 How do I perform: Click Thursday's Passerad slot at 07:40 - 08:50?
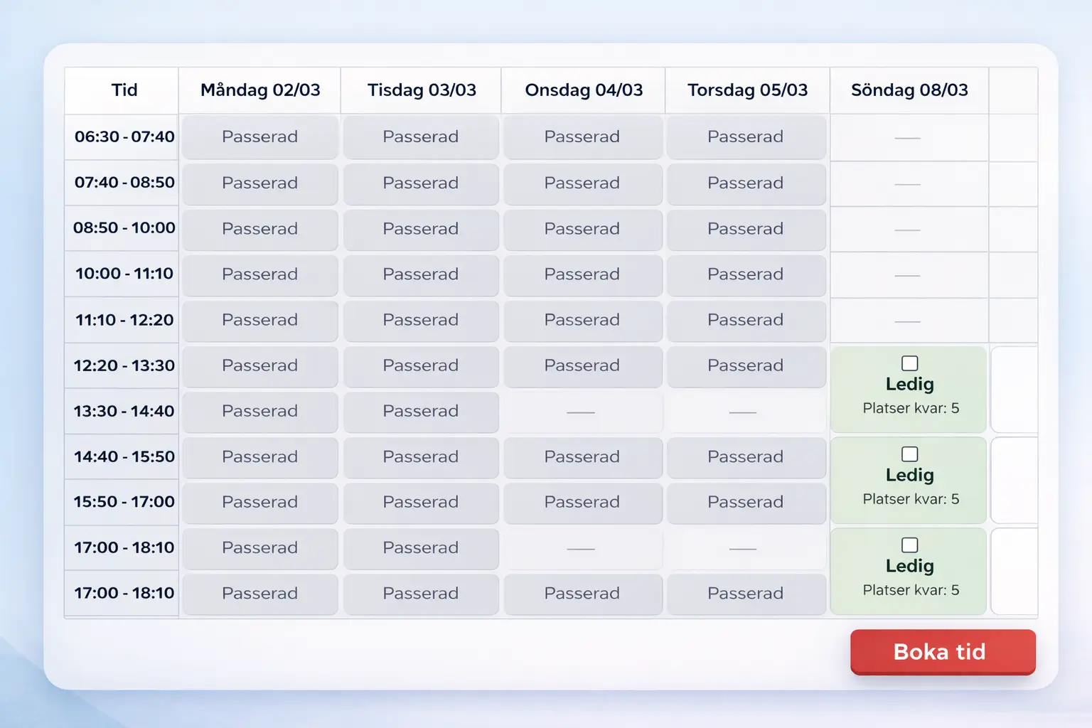coord(746,183)
